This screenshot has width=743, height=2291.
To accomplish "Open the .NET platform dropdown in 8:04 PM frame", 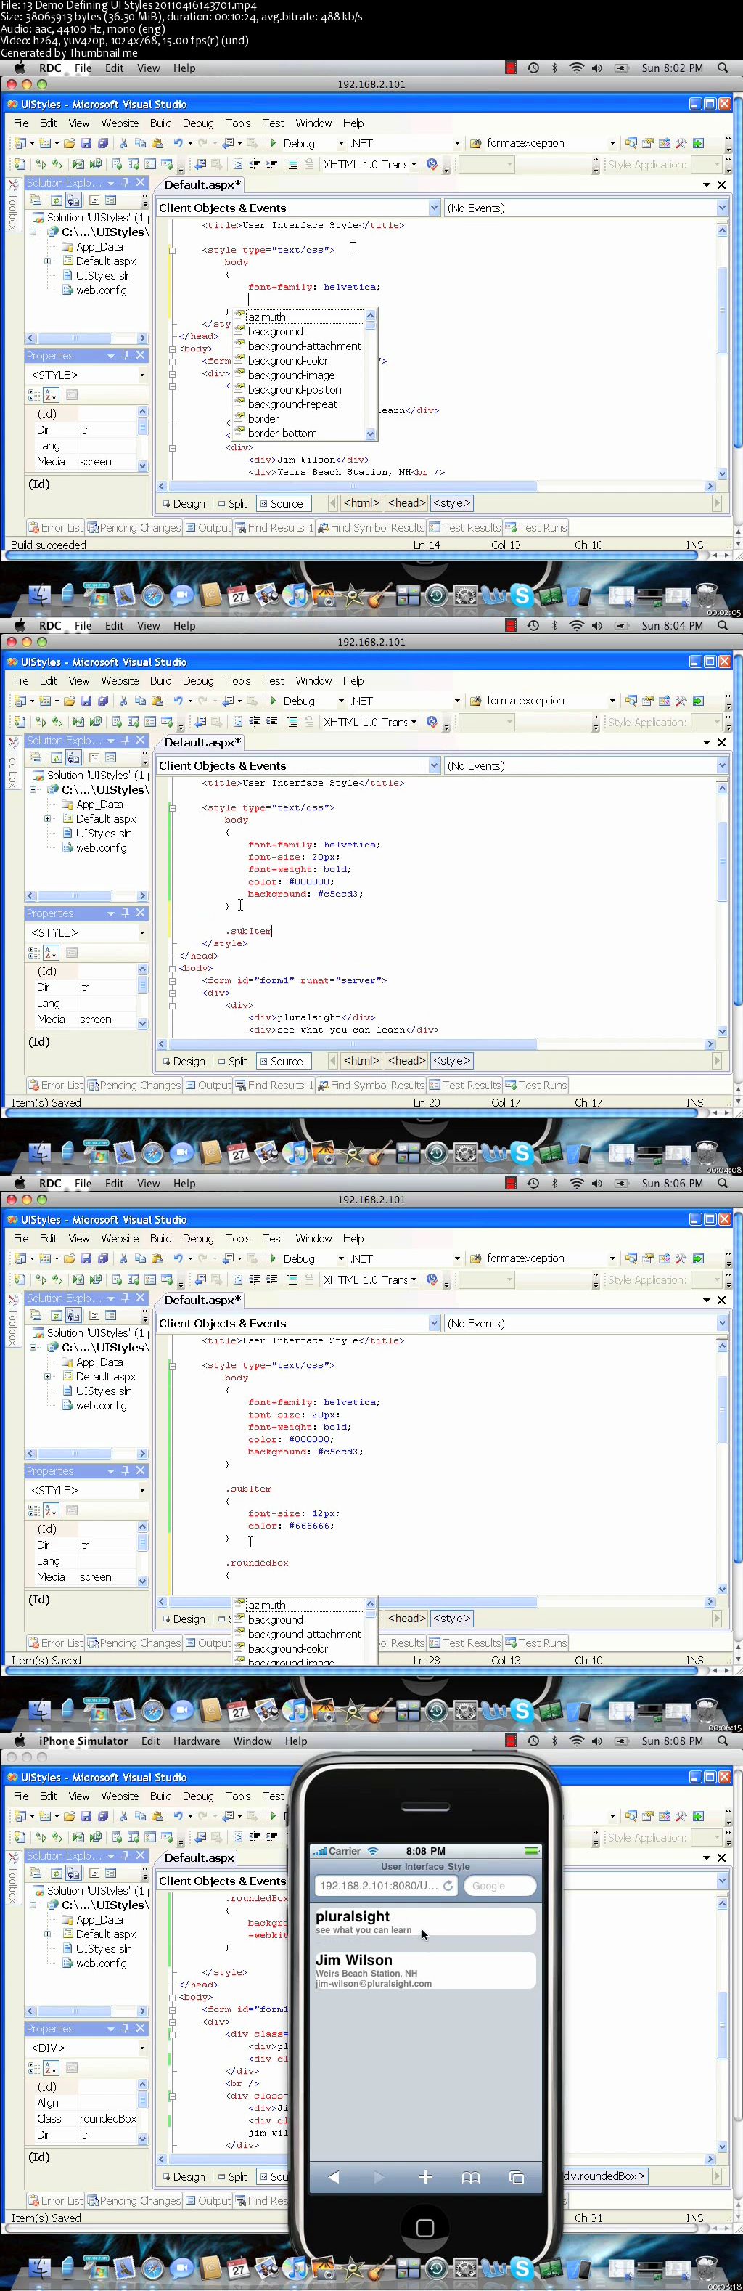I will coord(457,701).
